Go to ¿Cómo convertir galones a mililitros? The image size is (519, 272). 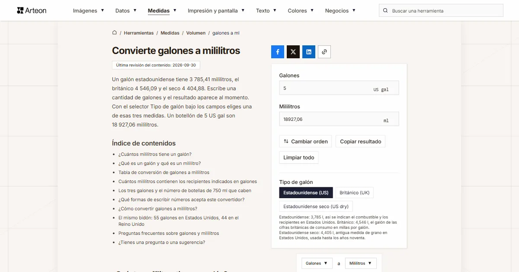(158, 209)
